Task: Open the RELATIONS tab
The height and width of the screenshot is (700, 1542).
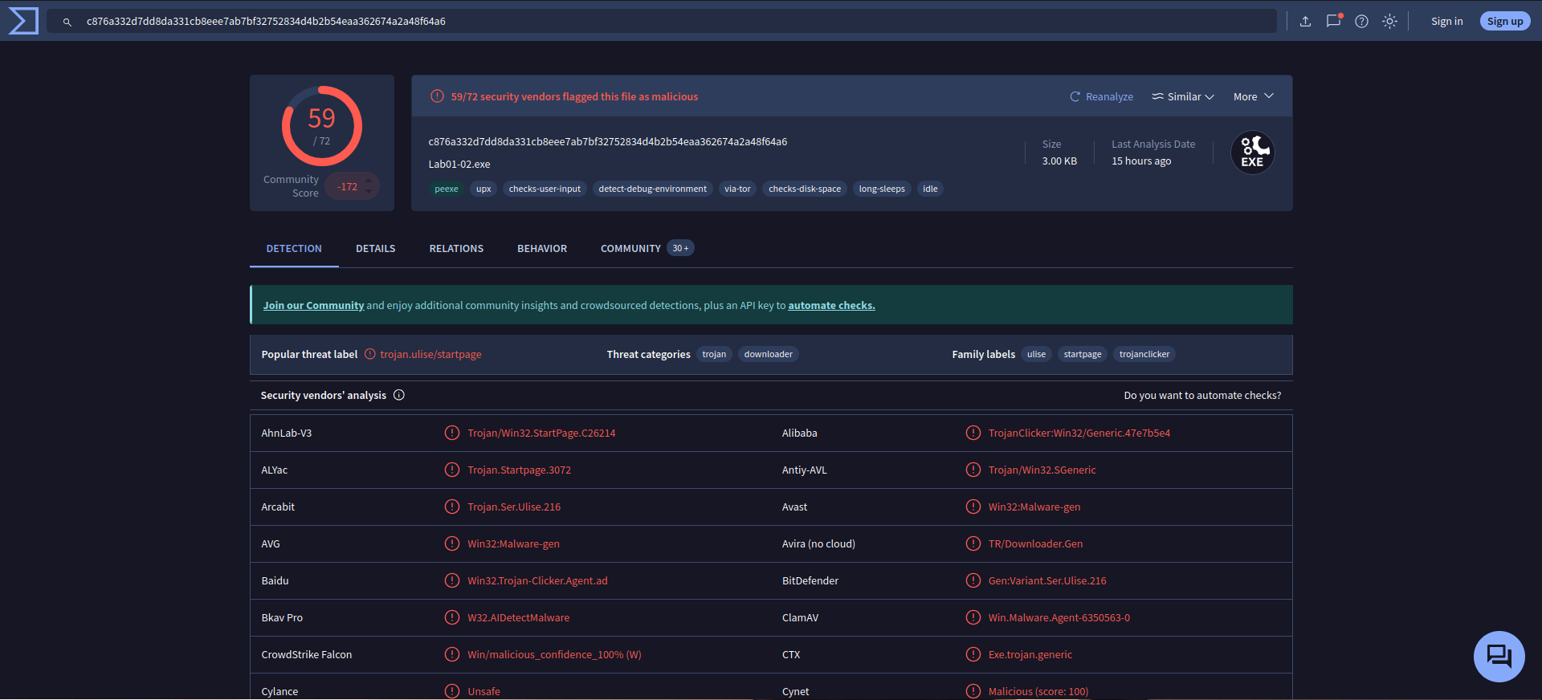Action: (x=456, y=249)
